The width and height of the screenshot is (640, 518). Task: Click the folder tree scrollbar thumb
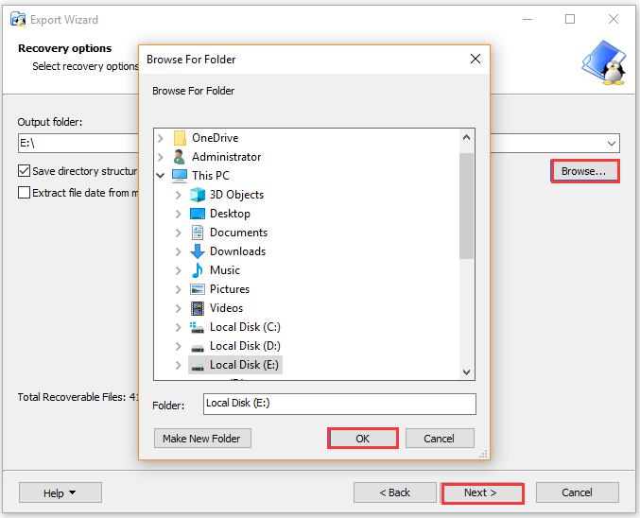(467, 206)
